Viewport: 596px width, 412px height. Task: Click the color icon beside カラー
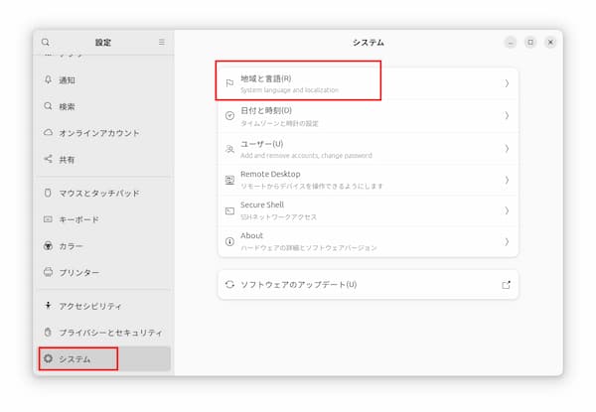coord(48,245)
